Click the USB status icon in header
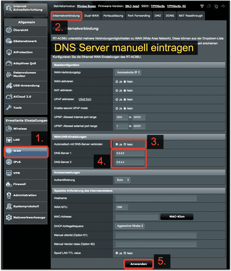The width and height of the screenshot is (231, 271). [223, 6]
